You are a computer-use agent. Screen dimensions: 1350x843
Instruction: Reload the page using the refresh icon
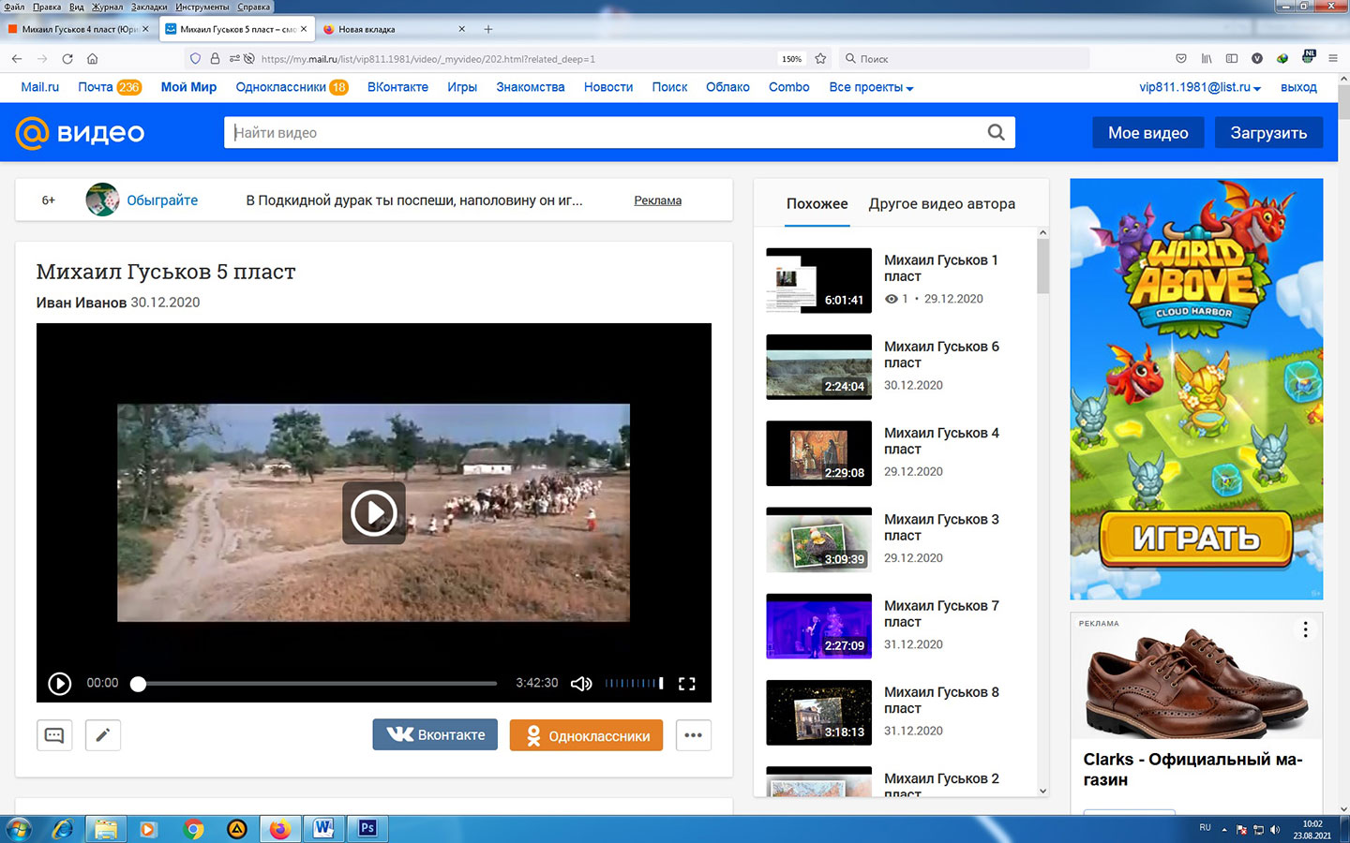(x=67, y=58)
